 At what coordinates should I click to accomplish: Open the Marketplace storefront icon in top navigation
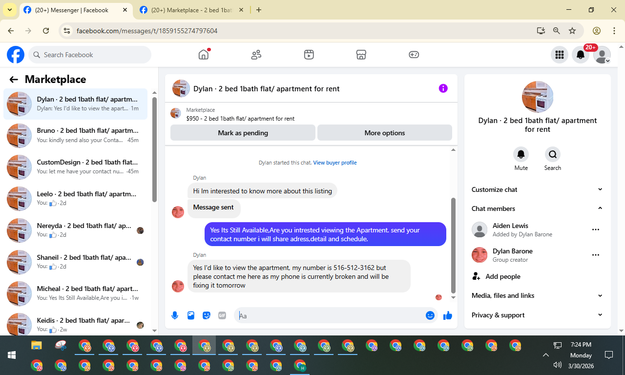[x=361, y=55]
